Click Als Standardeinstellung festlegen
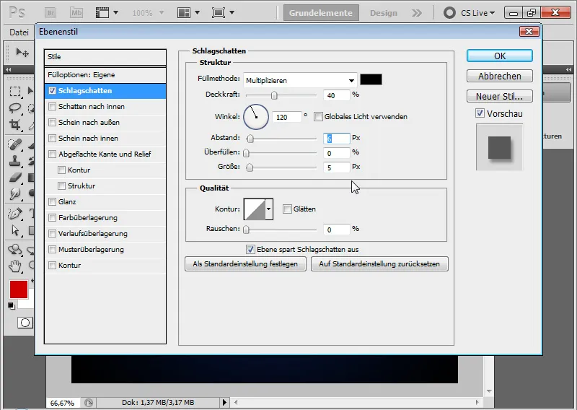Image resolution: width=577 pixels, height=410 pixels. (x=245, y=264)
